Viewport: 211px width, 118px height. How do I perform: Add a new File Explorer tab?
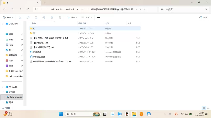(x=45, y=3)
